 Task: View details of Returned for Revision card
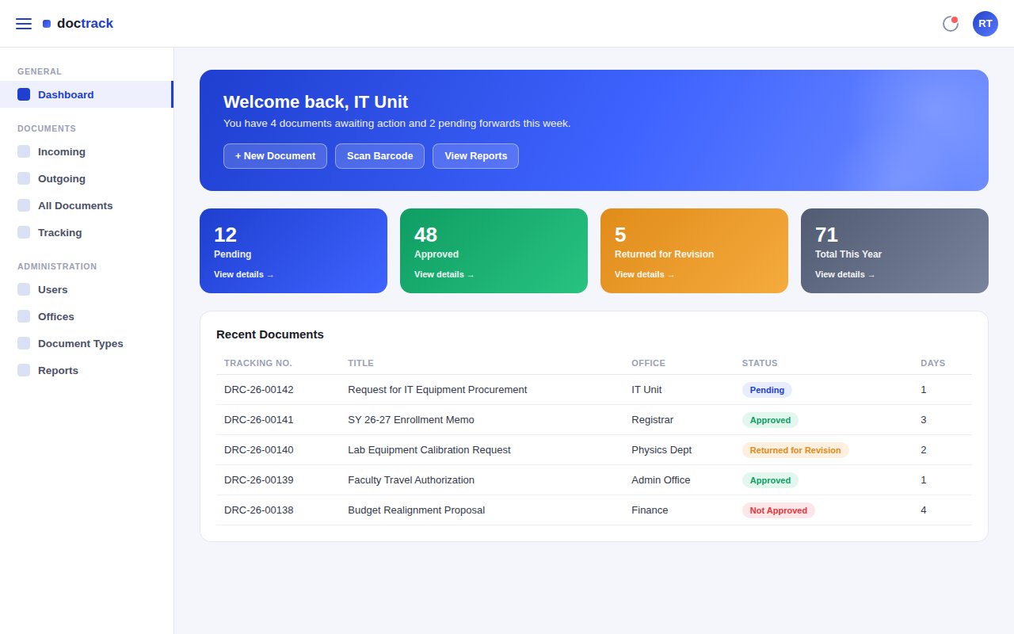(x=645, y=275)
